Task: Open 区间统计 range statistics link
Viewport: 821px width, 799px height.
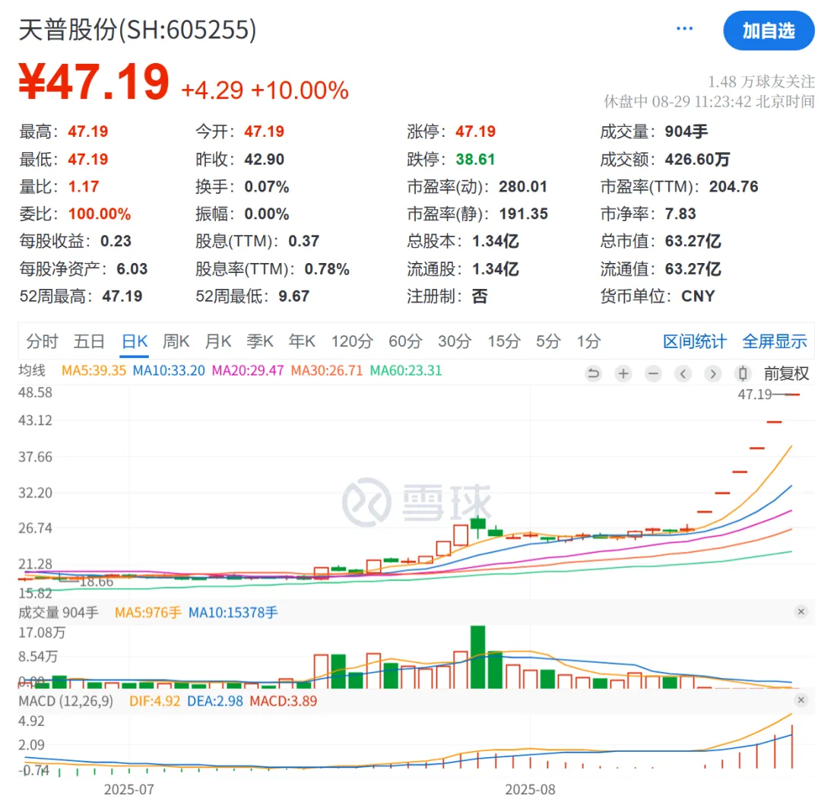Action: tap(694, 341)
